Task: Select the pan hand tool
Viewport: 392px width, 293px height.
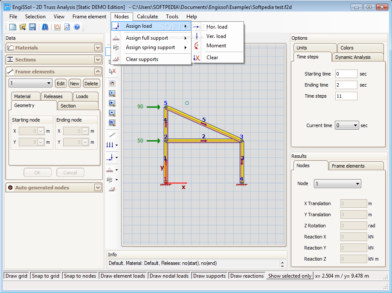Action: [x=112, y=84]
